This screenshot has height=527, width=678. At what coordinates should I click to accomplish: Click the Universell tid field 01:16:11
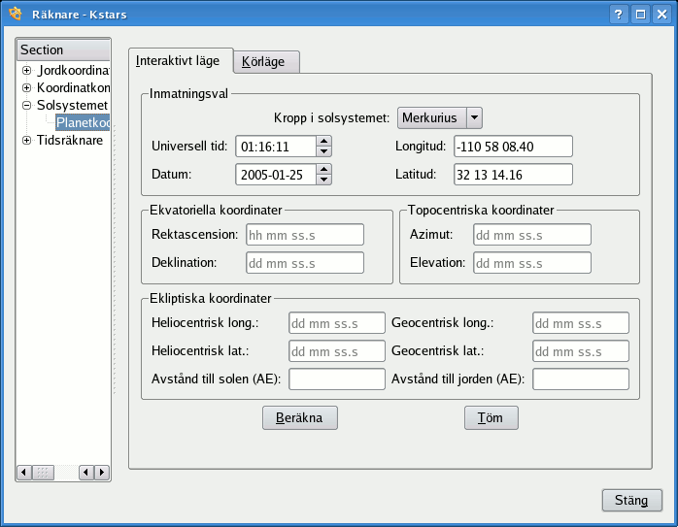pos(276,147)
